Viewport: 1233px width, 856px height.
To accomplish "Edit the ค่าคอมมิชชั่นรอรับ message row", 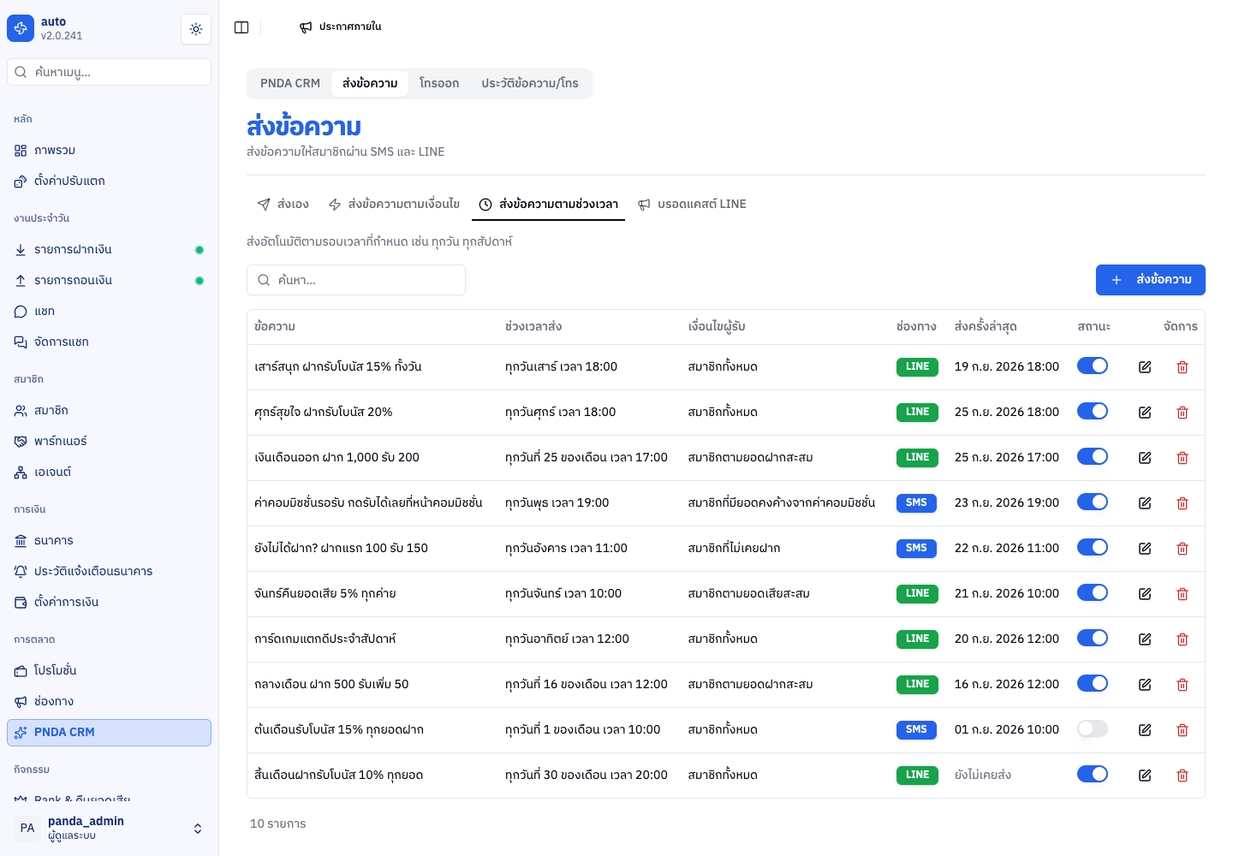I will pyautogui.click(x=1145, y=503).
